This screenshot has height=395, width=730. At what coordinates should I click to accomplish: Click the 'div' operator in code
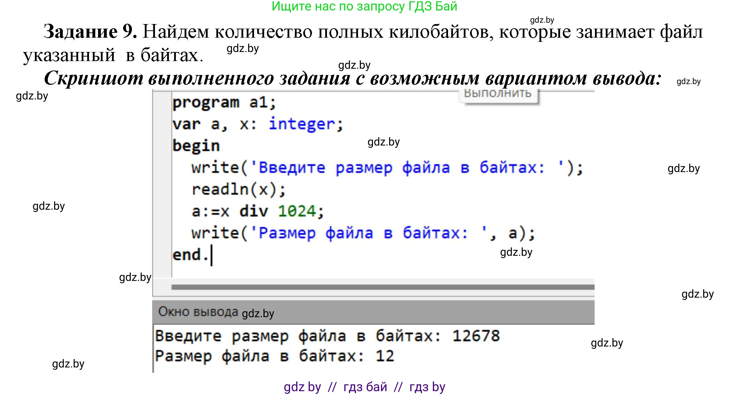coord(253,211)
